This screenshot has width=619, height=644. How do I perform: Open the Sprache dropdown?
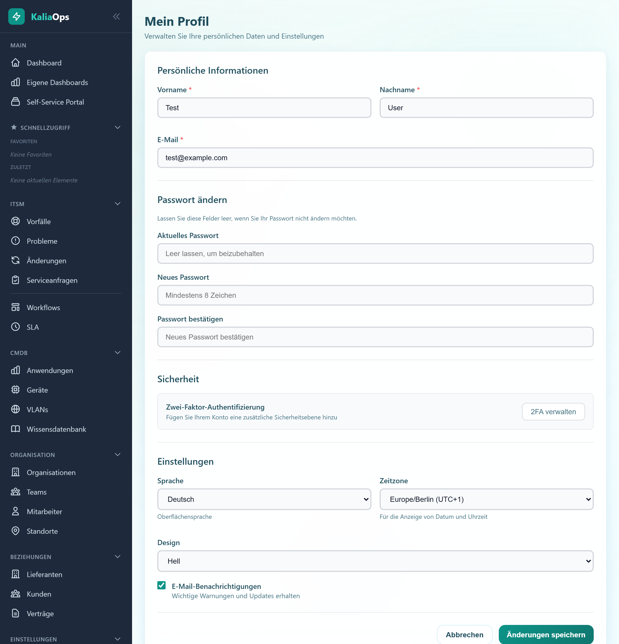point(264,499)
